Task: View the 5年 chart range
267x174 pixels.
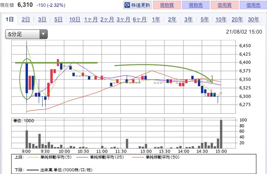Action: pyautogui.click(x=205, y=19)
